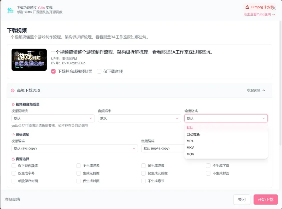Choose MP4 output format
The image size is (282, 209).
[226, 141]
